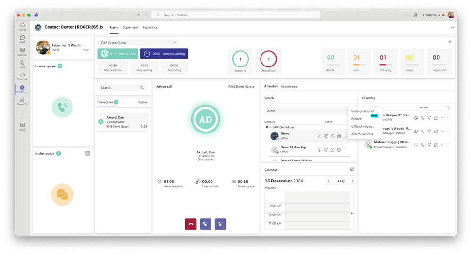
Task: Start chat with Demo contact
Action: click(x=332, y=136)
